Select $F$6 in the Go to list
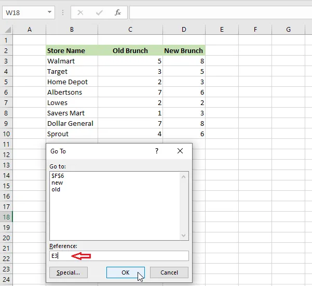 58,176
